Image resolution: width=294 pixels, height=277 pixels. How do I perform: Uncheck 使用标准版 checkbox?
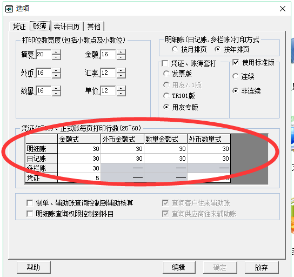pos(236,62)
